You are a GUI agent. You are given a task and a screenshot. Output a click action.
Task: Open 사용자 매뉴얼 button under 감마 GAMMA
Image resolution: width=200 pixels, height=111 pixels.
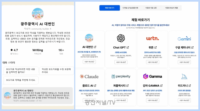(x=152, y=100)
